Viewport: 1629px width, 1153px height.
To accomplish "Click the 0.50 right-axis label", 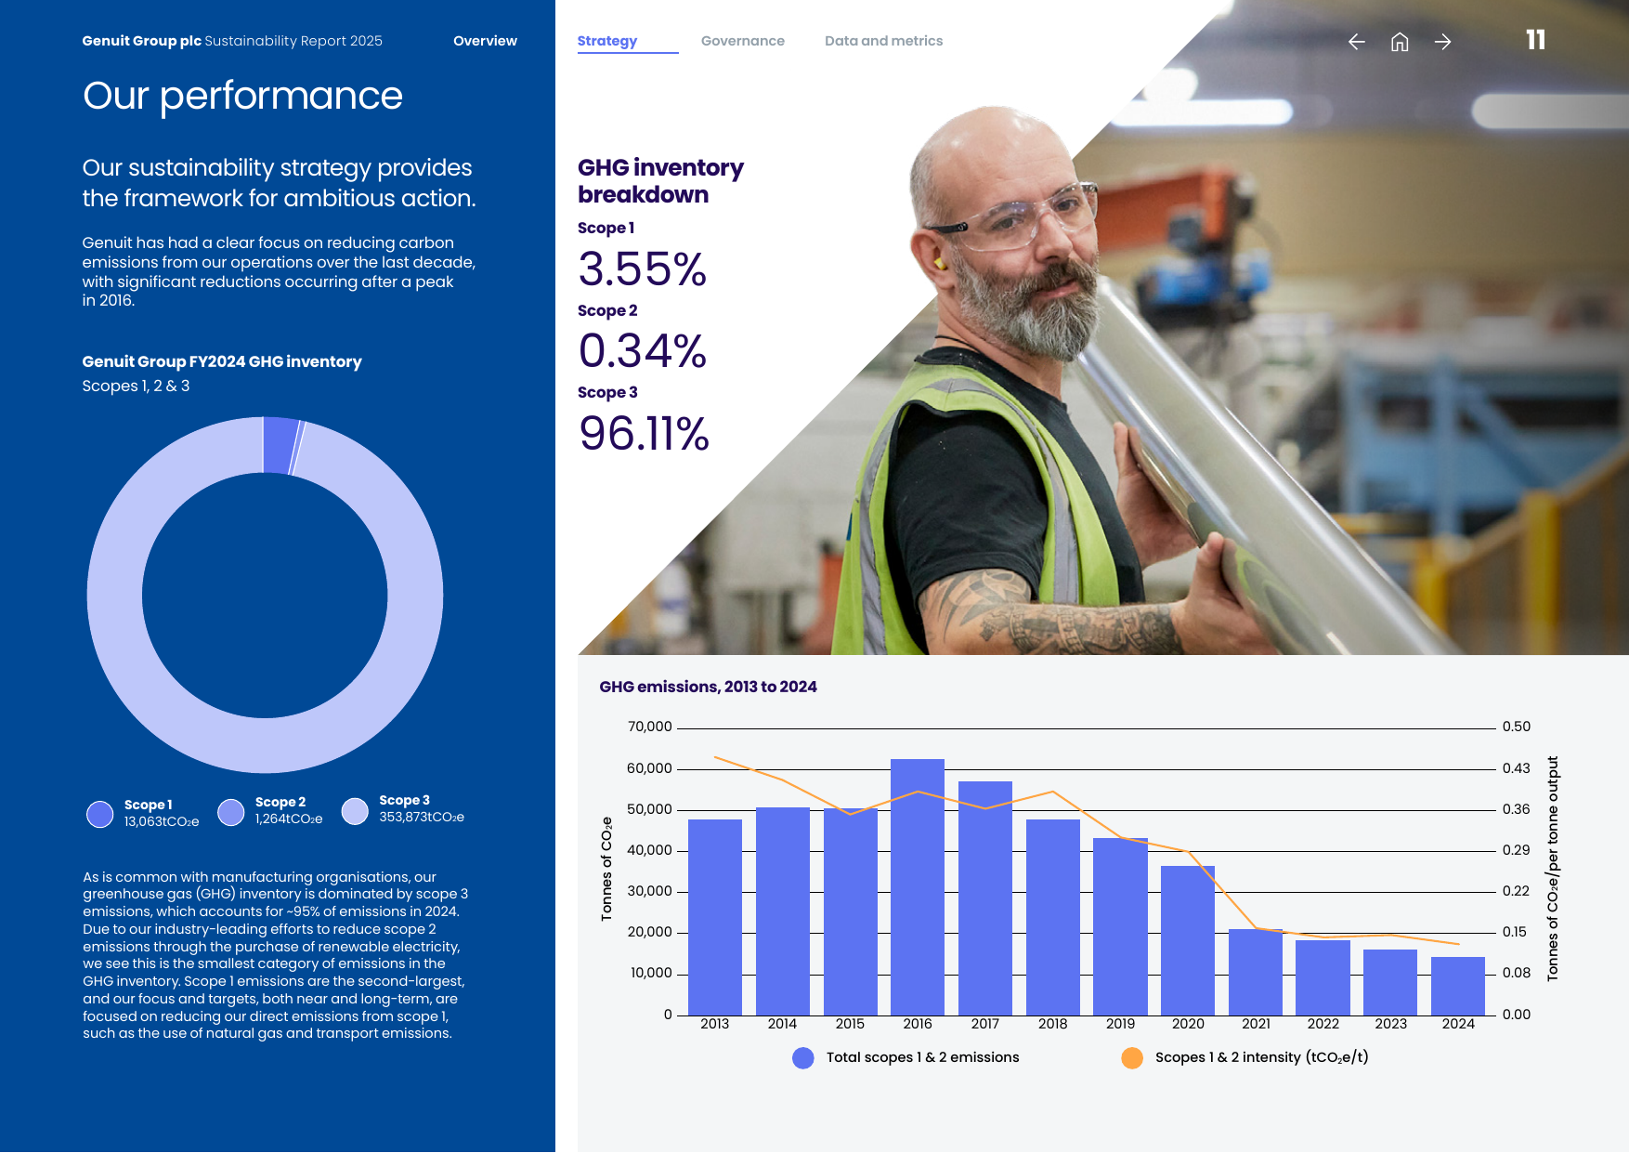I will (1517, 727).
